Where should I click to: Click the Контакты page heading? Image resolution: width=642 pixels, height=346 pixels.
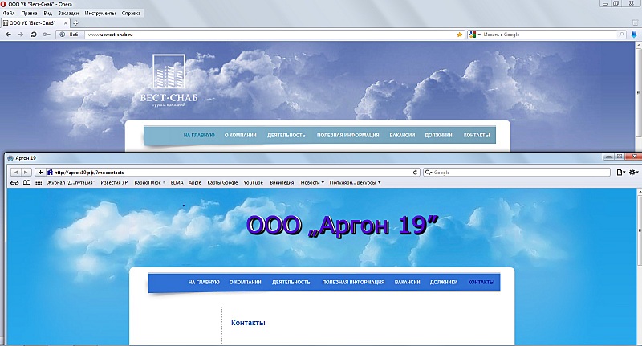pyautogui.click(x=248, y=323)
